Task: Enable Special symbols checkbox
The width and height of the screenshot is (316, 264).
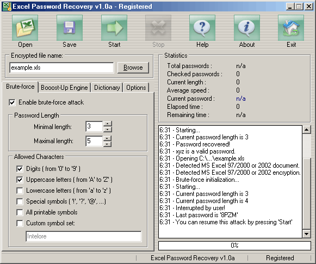Action: 20,201
